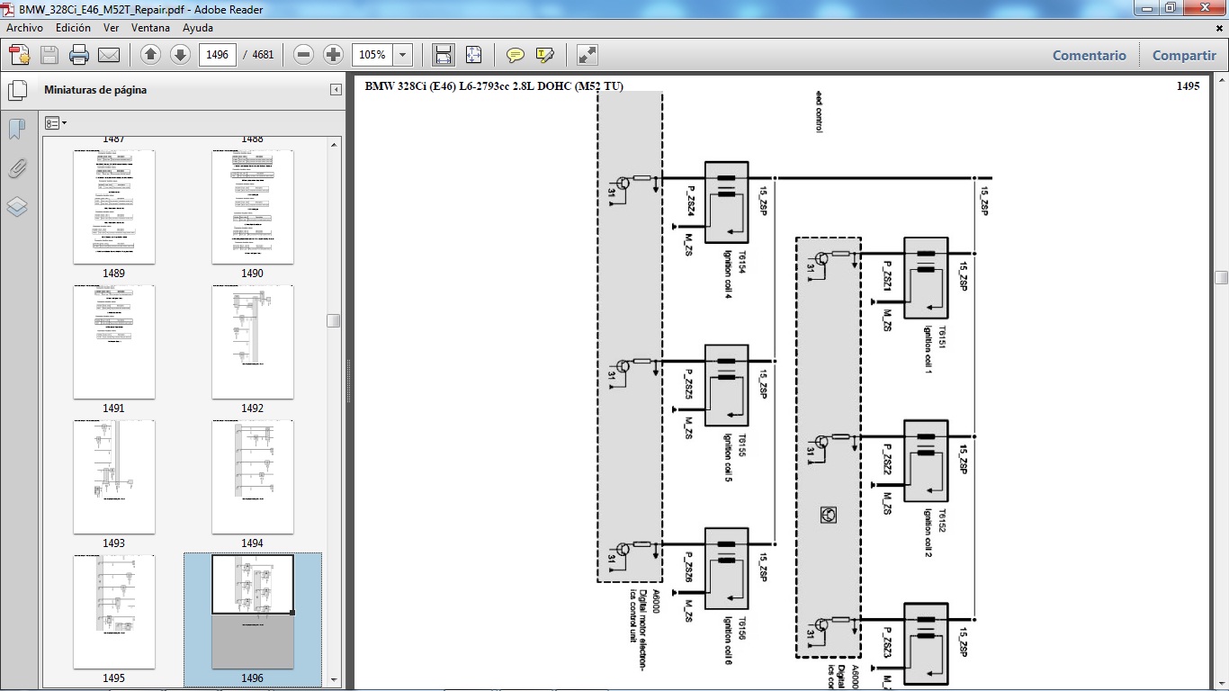The height and width of the screenshot is (691, 1229).
Task: Add a sticky note comment
Action: click(516, 55)
